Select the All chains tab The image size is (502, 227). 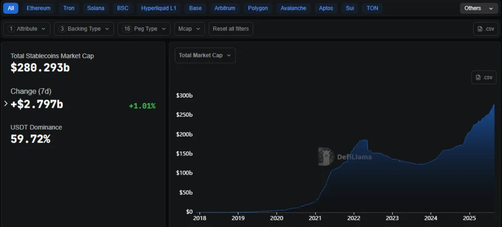click(11, 8)
